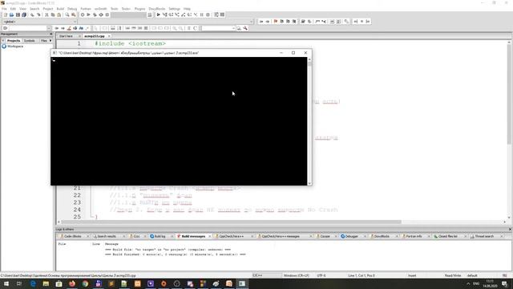
Task: Click the Save all files icon
Action: pos(24,14)
